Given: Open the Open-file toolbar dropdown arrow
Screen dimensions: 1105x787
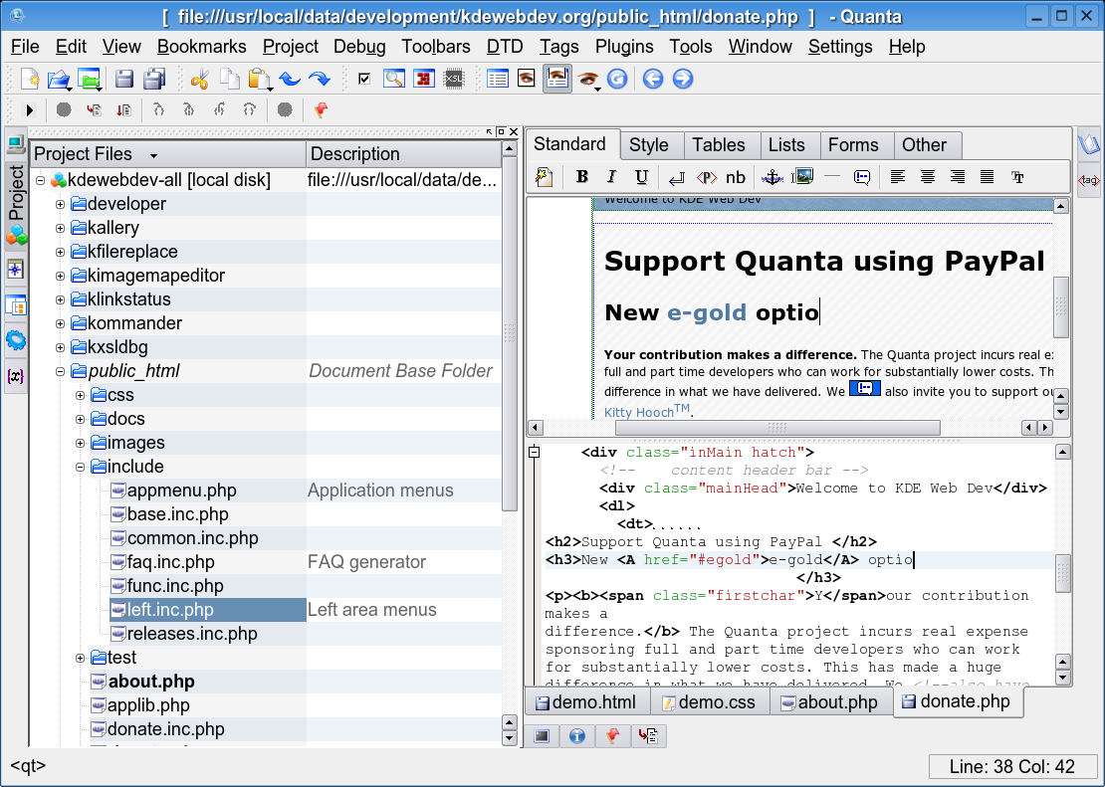Looking at the screenshot, I should (70, 89).
